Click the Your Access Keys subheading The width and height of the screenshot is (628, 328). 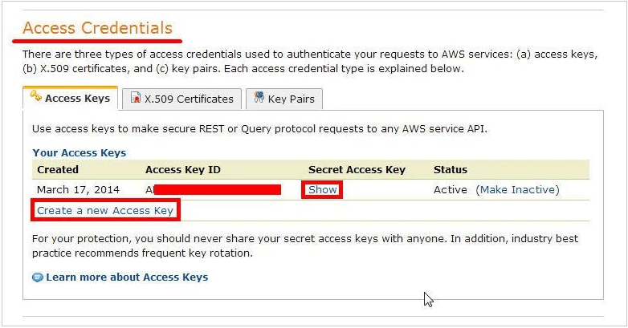pyautogui.click(x=79, y=152)
